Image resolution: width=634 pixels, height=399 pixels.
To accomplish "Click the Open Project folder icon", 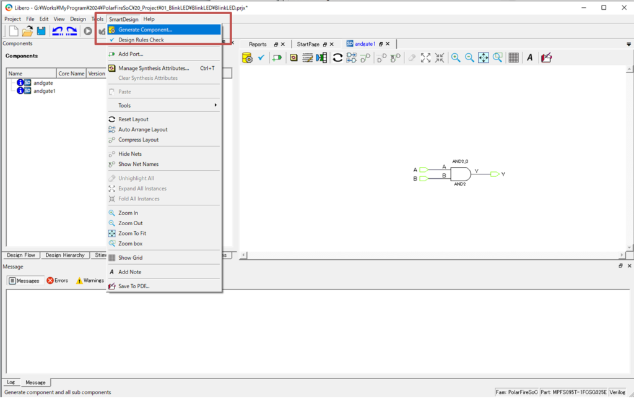I will tap(27, 31).
